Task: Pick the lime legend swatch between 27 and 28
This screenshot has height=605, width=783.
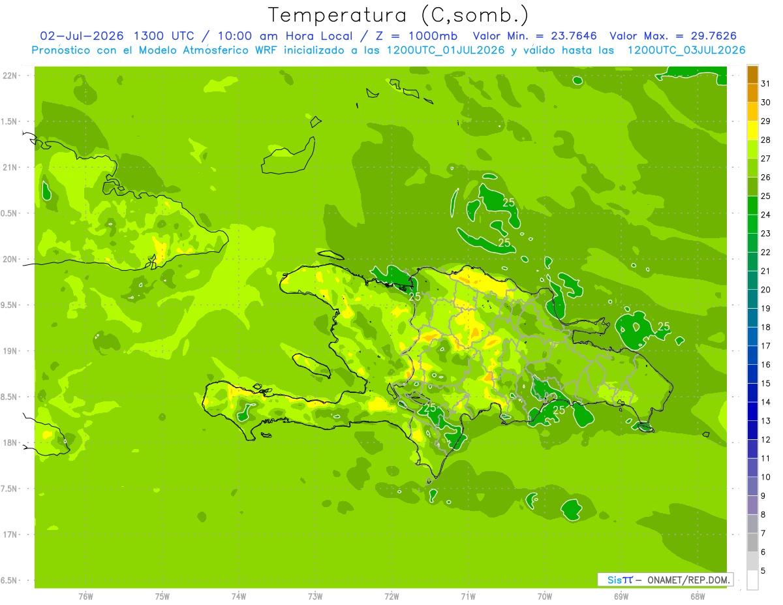Action: coord(752,149)
